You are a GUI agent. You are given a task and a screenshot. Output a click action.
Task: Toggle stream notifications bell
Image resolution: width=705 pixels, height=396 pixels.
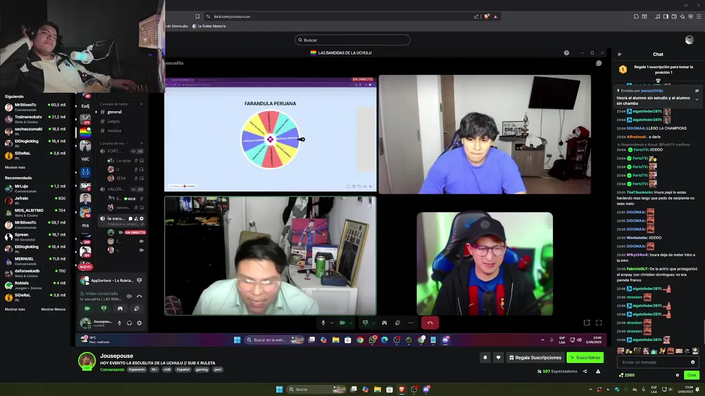pyautogui.click(x=485, y=358)
